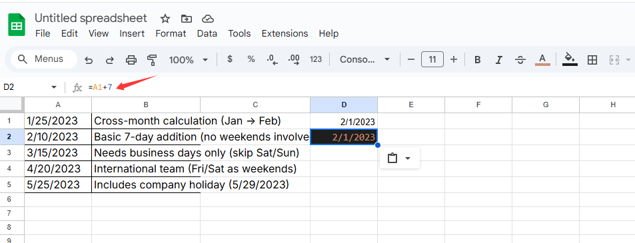635x243 pixels.
Task: Open the font family dropdown
Action: 364,59
